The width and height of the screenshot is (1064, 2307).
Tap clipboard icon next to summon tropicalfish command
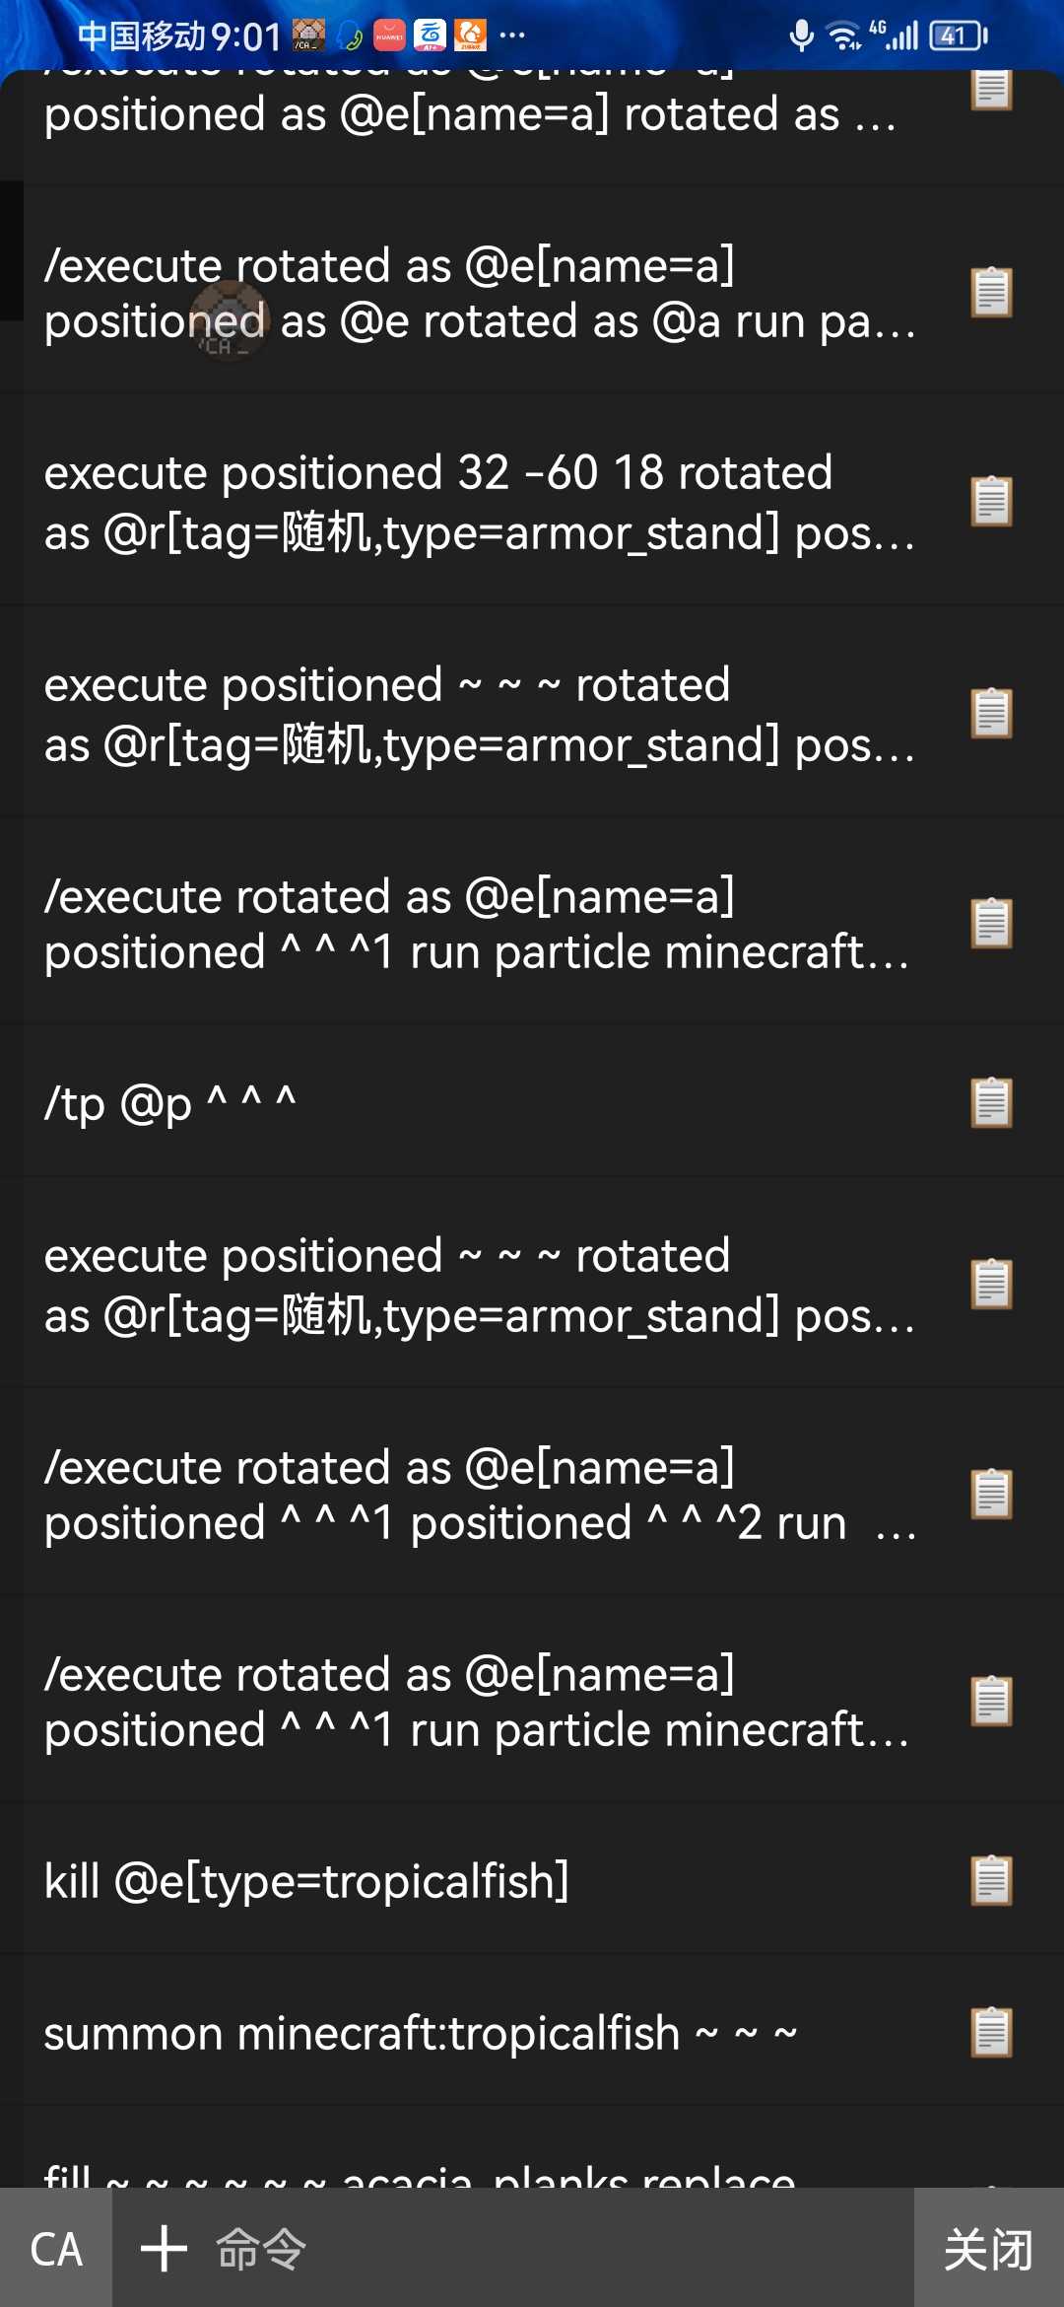(991, 2032)
